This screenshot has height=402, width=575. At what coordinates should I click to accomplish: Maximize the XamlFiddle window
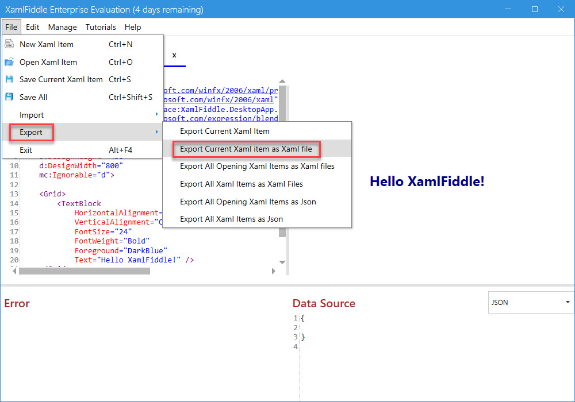[535, 9]
